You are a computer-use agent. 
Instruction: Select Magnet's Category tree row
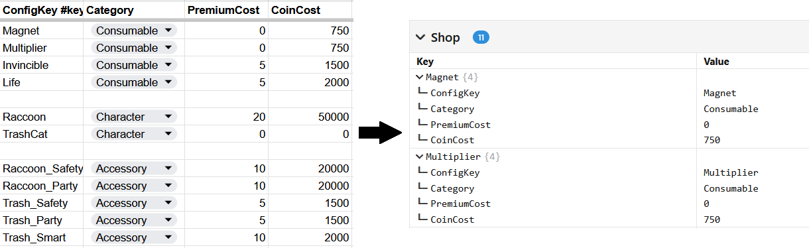tap(609, 109)
